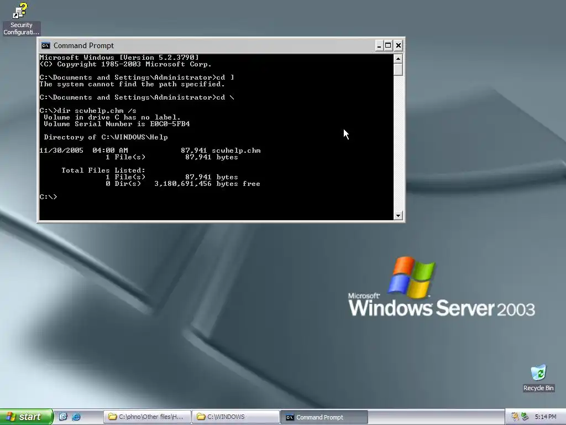Click the Command Prompt scroll down arrow
The image size is (566, 425).
[x=398, y=215]
